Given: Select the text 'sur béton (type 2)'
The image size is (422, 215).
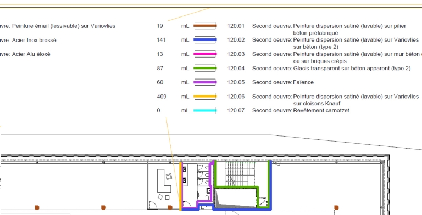Looking at the screenshot, I should click(x=316, y=47).
